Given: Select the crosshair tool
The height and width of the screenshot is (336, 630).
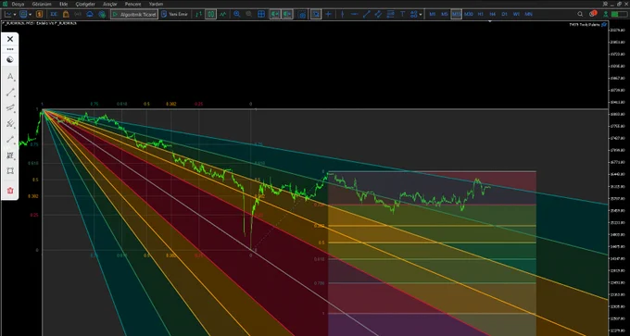Looking at the screenshot, I should pyautogui.click(x=328, y=14).
